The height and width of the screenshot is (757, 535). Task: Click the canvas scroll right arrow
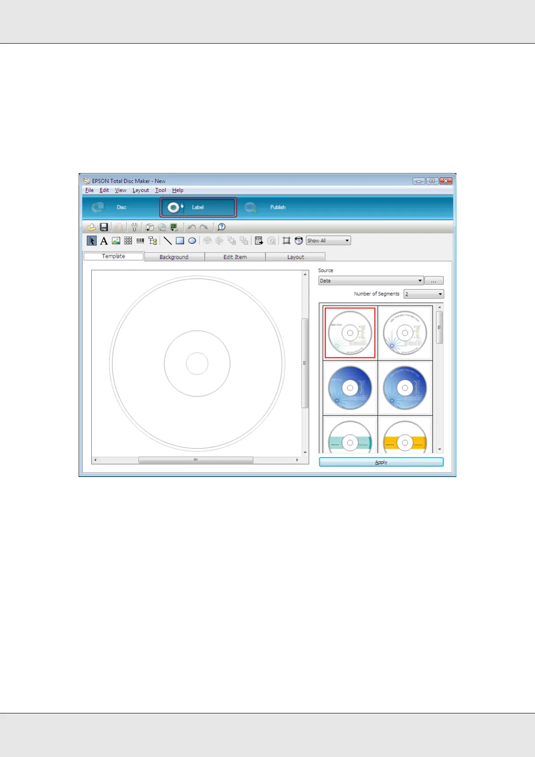point(297,460)
